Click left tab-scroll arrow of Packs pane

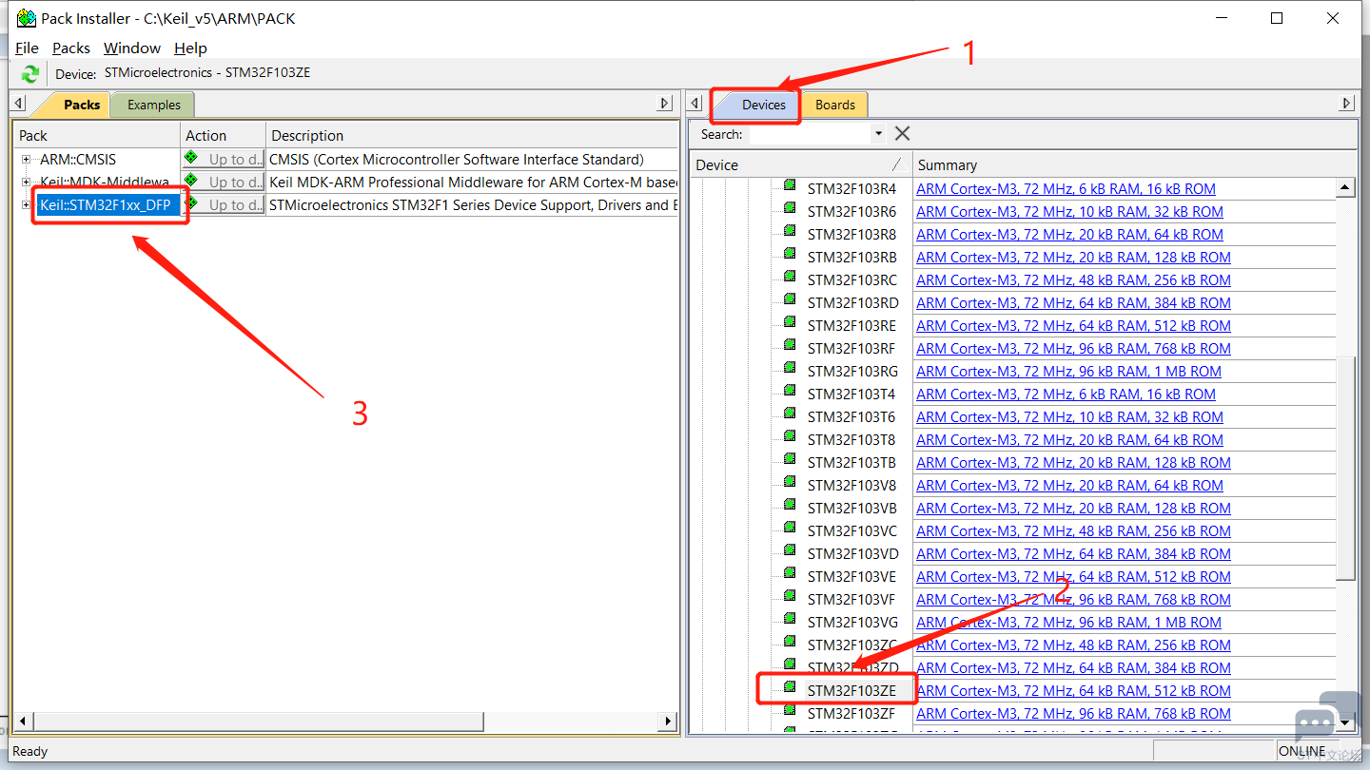click(18, 104)
